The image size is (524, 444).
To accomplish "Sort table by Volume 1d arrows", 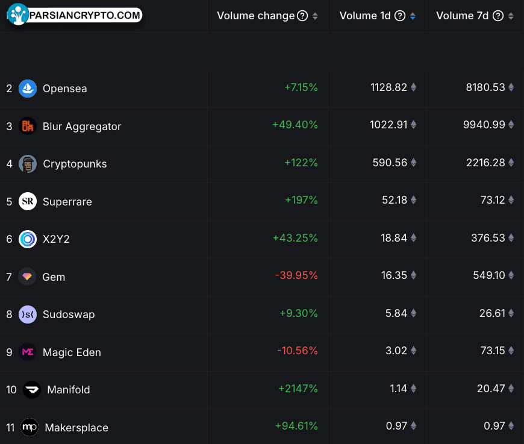I will pyautogui.click(x=413, y=16).
